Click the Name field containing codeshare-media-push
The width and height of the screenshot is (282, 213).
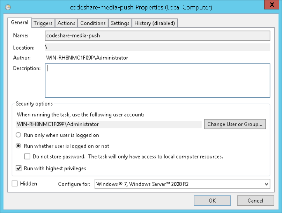157,36
